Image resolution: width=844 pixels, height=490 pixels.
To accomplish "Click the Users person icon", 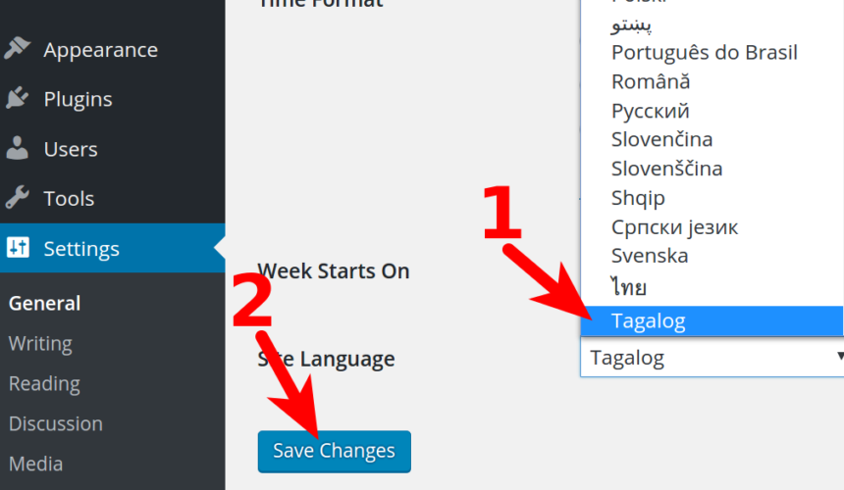I will [x=18, y=148].
